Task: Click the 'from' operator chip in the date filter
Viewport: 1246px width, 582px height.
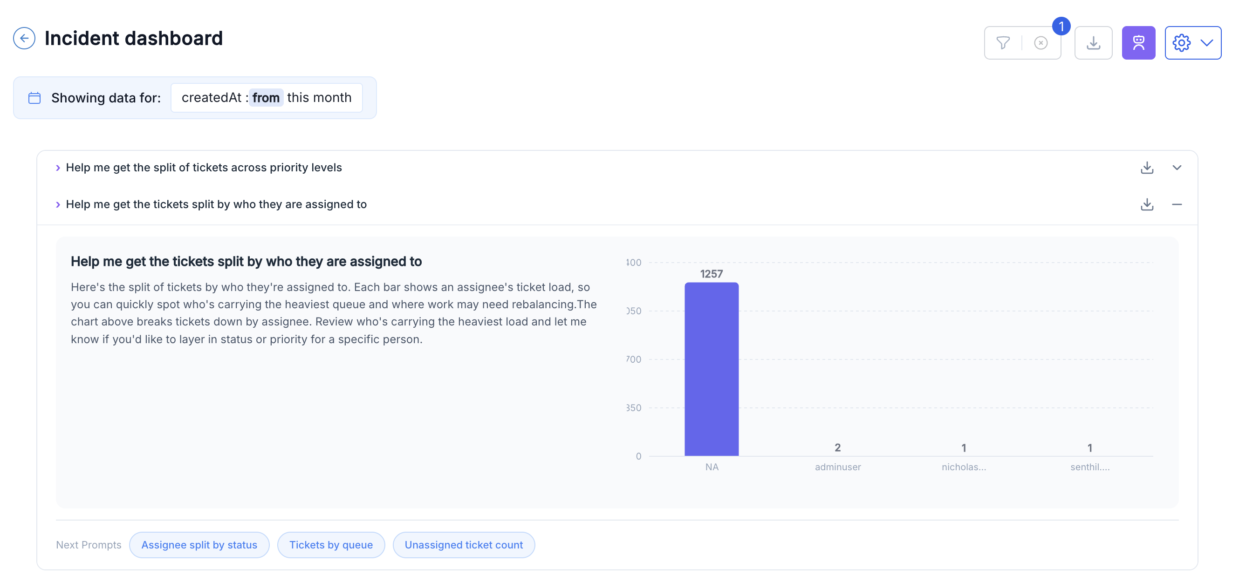Action: coord(266,98)
